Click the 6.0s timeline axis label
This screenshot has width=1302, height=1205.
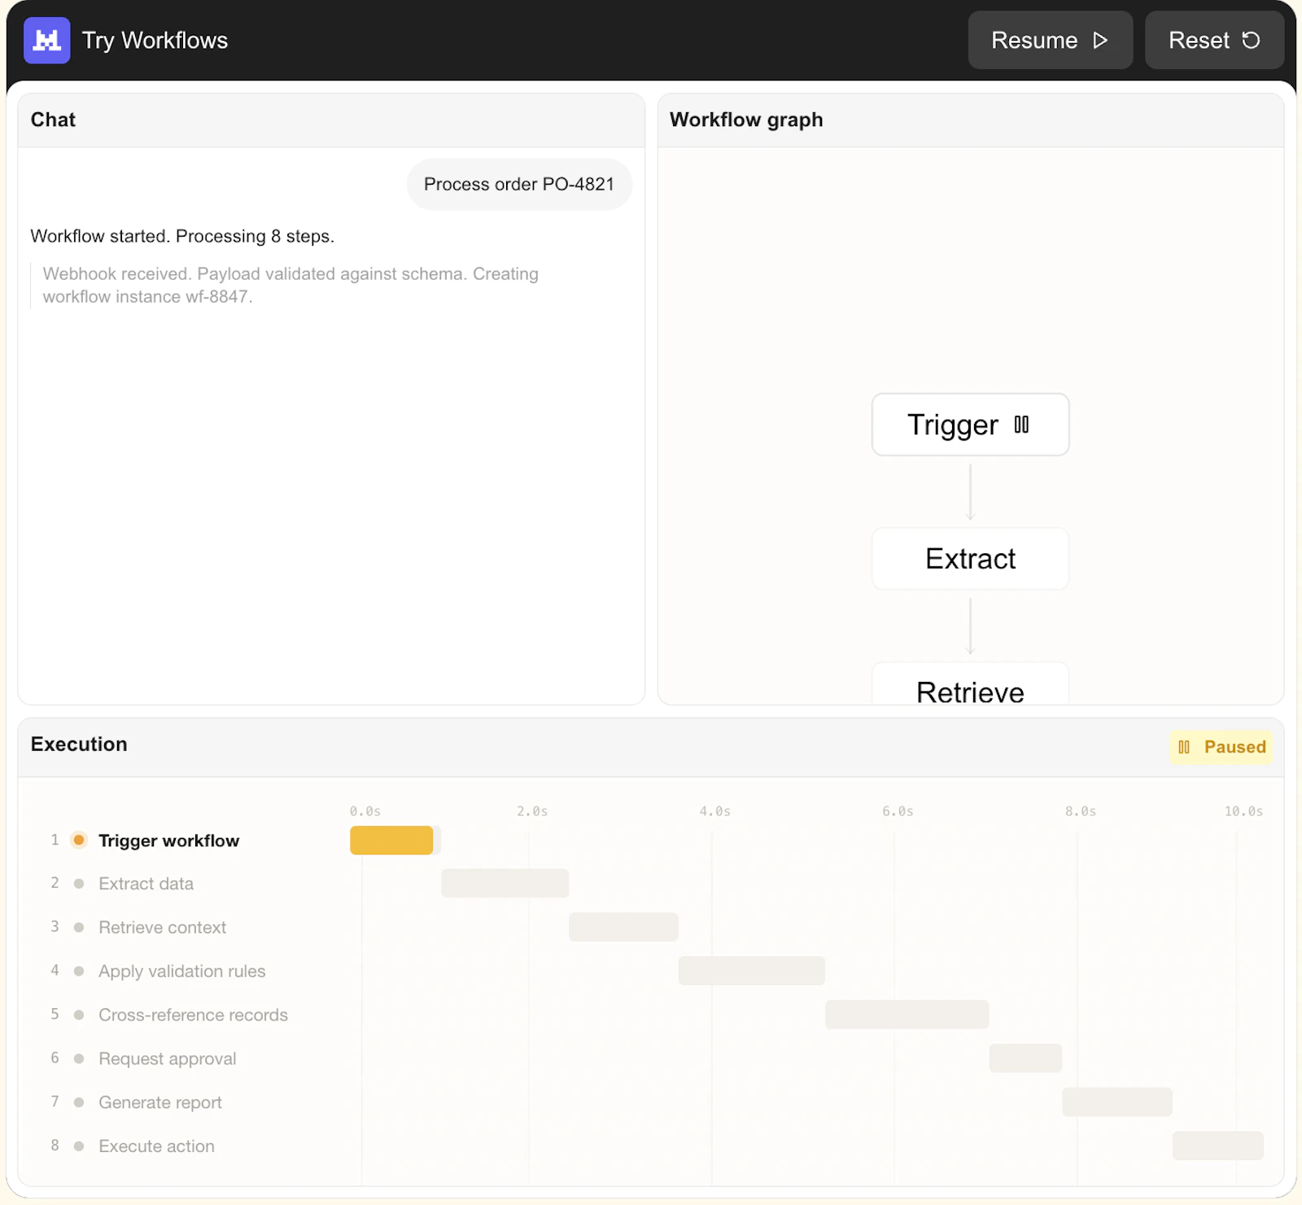[898, 812]
